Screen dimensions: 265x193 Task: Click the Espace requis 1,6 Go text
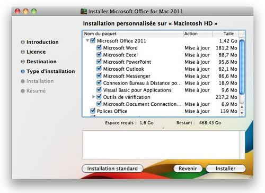click(129, 123)
